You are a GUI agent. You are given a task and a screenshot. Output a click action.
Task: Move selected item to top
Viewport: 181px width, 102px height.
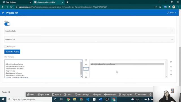(x=171, y=62)
